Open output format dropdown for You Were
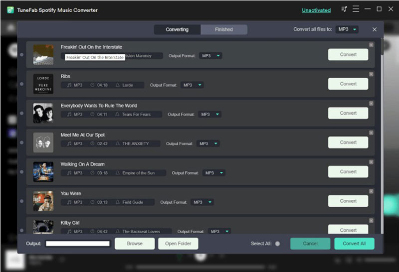The height and width of the screenshot is (272, 399). tap(202, 202)
